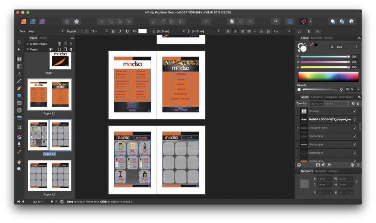Switch to the Character panel tab
This screenshot has width=376, height=223.
(x=317, y=97)
